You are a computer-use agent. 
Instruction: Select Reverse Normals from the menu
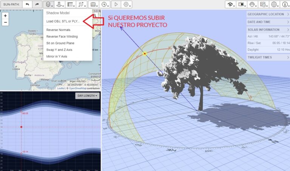coord(58,30)
